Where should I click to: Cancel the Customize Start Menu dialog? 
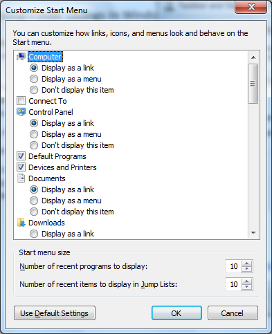[233, 313]
